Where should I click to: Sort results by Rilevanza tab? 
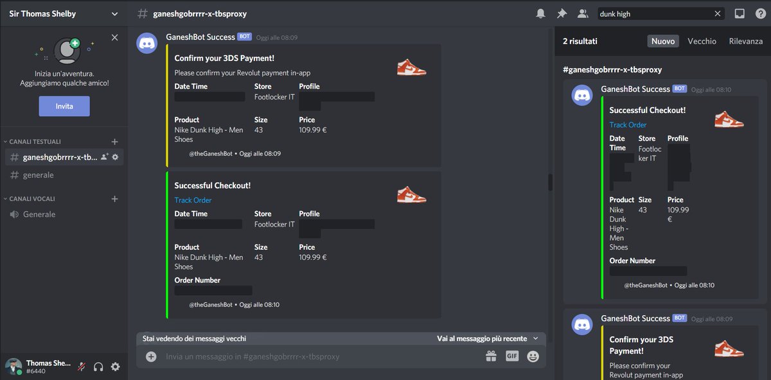pos(746,41)
